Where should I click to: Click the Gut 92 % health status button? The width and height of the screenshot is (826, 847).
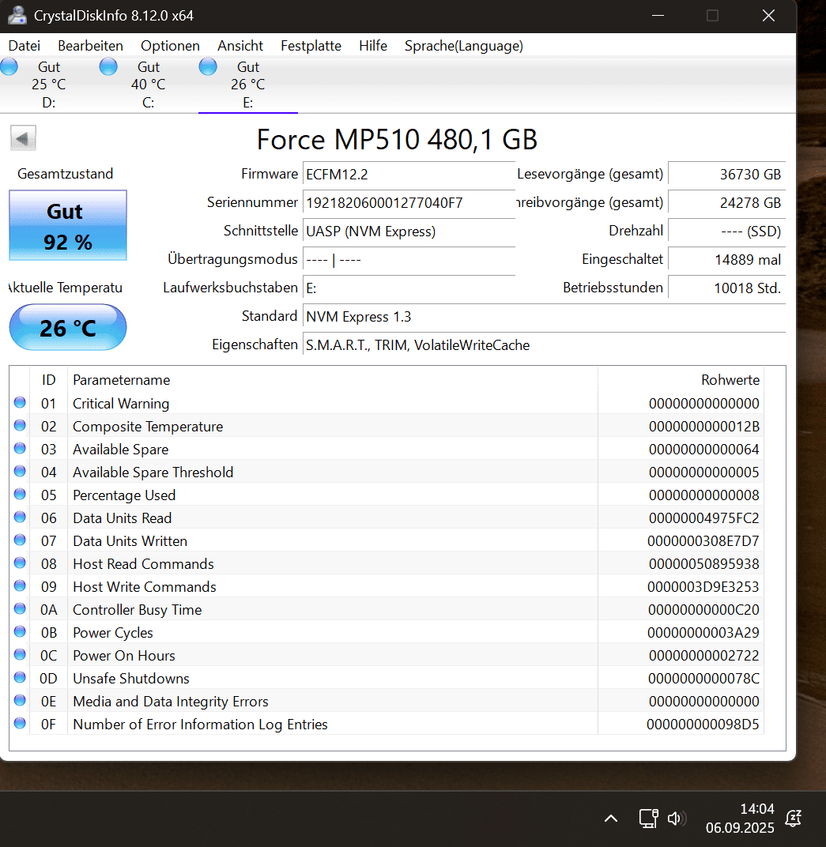pyautogui.click(x=68, y=225)
